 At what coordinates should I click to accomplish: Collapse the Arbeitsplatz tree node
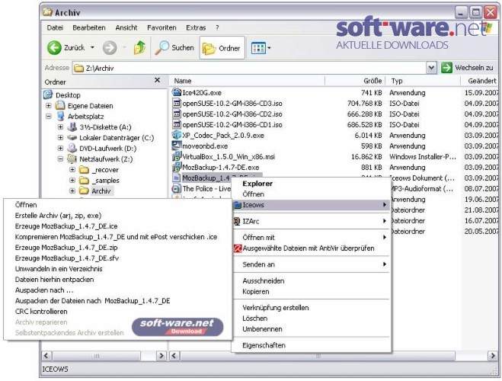pos(48,116)
